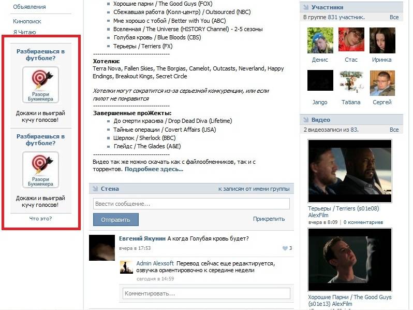Collapse the Участники panel arrow icon
This screenshot has height=310, width=413.
tap(306, 7)
